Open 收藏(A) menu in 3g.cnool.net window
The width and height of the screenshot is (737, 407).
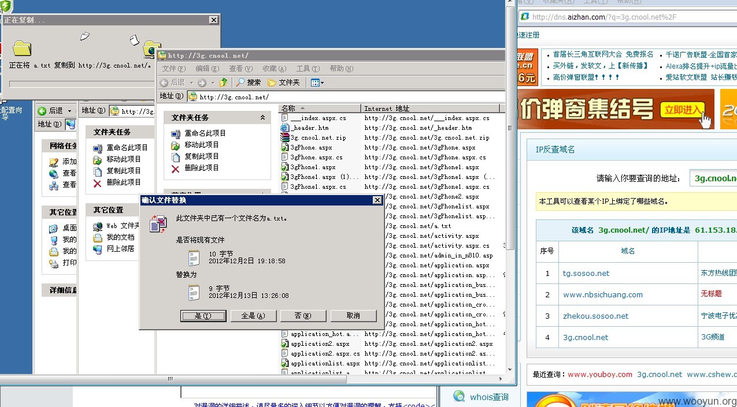(x=274, y=69)
